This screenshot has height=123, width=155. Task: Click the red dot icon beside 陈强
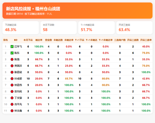pyautogui.click(x=12, y=59)
